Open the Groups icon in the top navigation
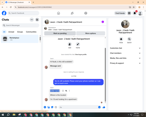146x117 pixels. 86,13
